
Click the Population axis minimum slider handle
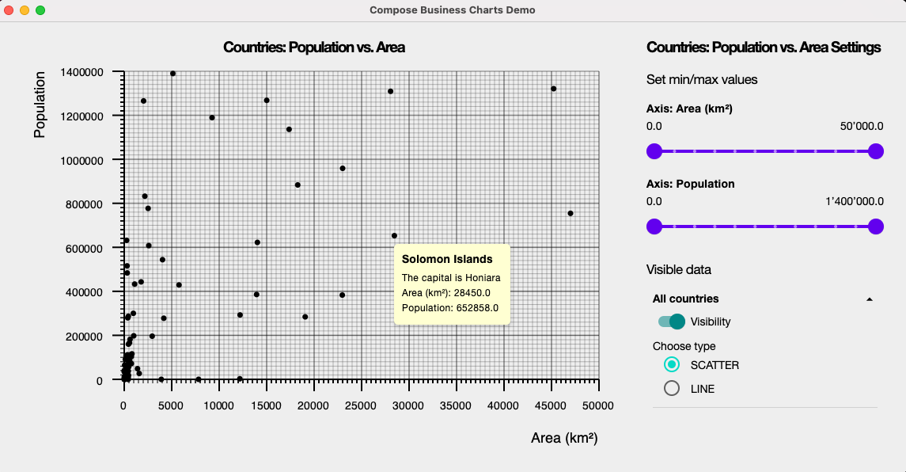click(x=654, y=226)
